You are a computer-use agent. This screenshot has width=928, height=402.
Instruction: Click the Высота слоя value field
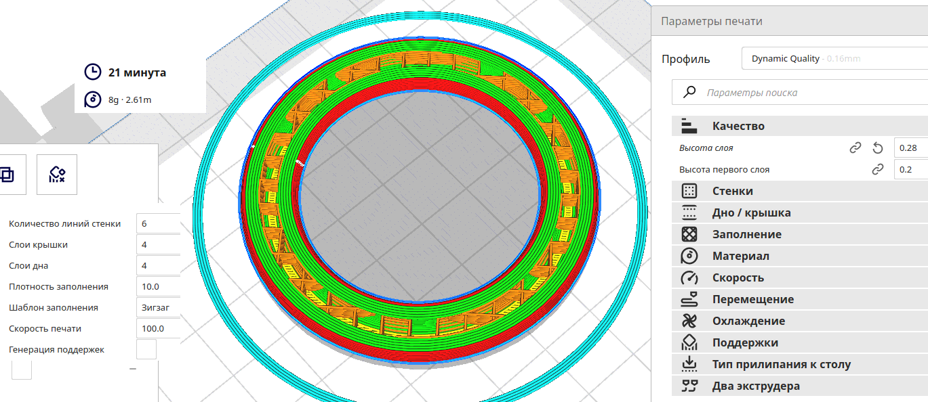(911, 148)
